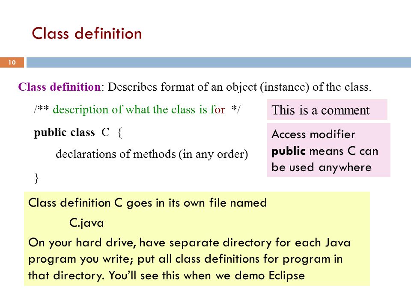Image resolution: width=411 pixels, height=308 pixels.
Task: Click 'You'll see this when we demo Eclipse' line
Action: click(x=207, y=276)
